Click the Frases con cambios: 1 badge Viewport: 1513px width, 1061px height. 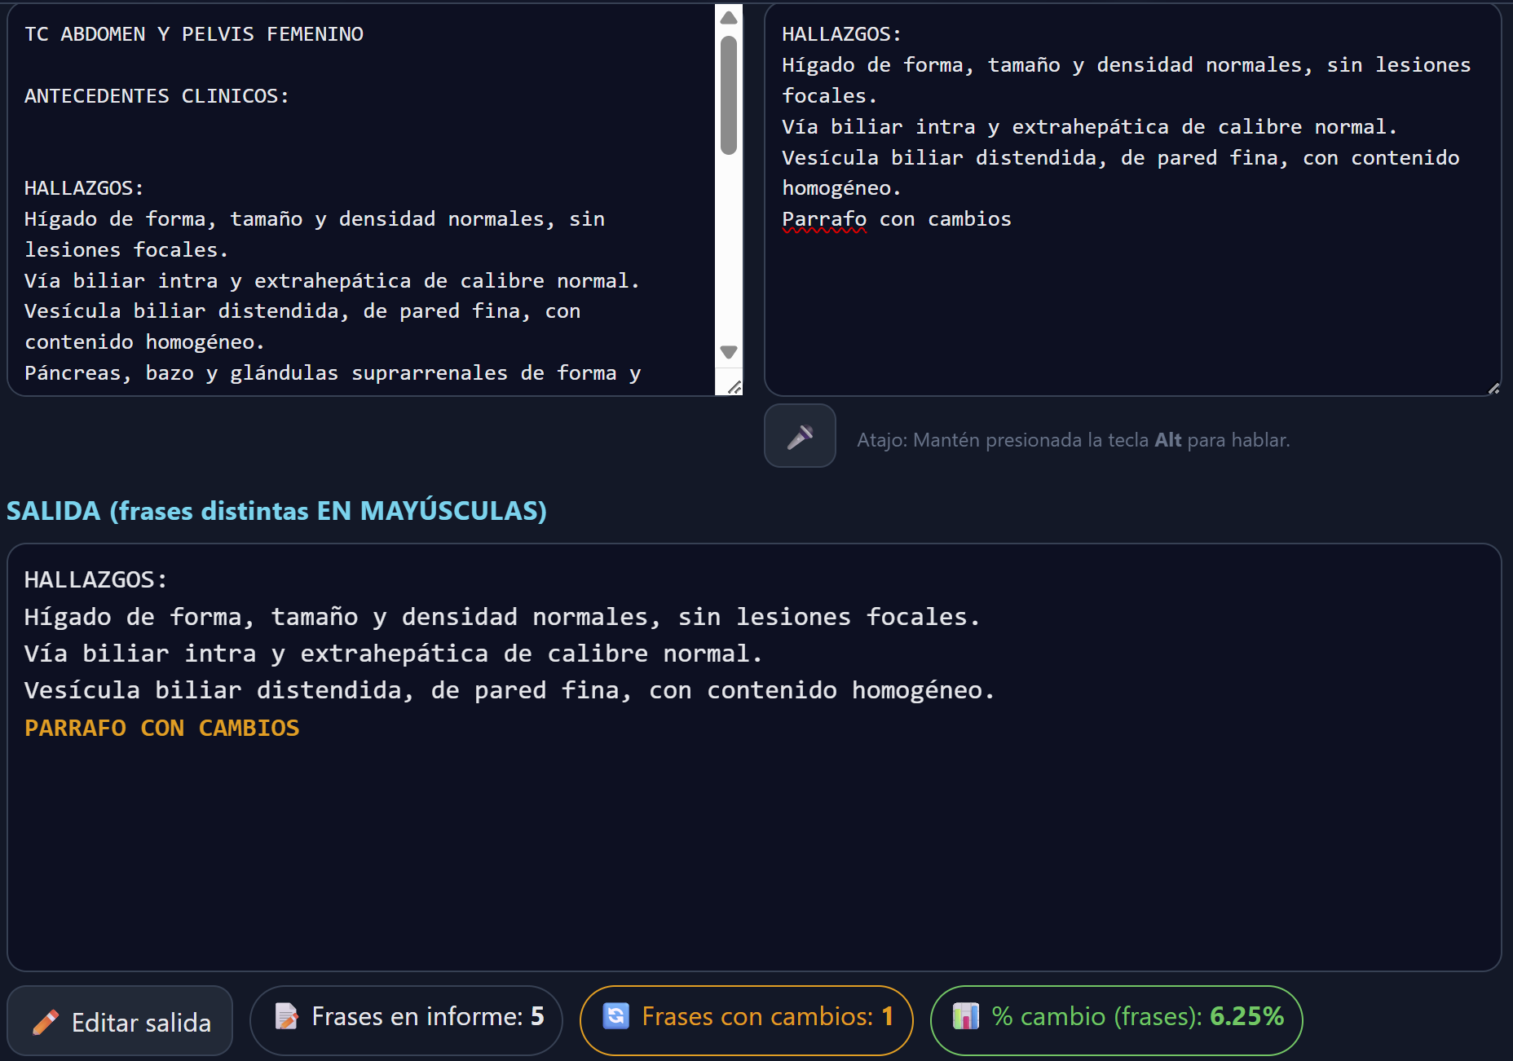[x=746, y=1019]
